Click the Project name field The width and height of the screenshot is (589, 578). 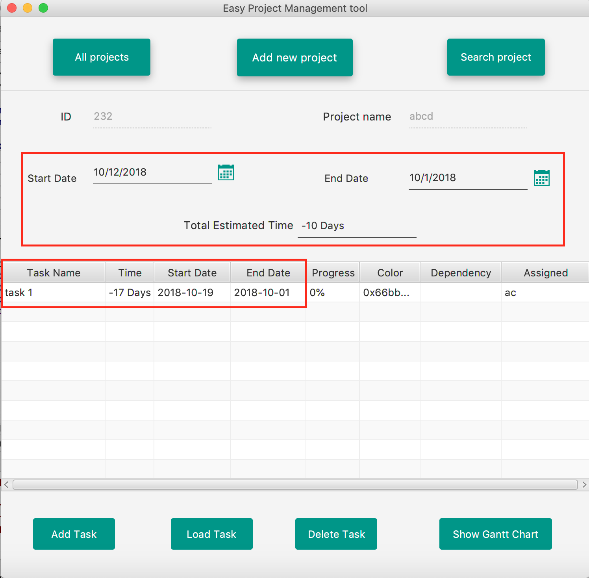(x=468, y=117)
